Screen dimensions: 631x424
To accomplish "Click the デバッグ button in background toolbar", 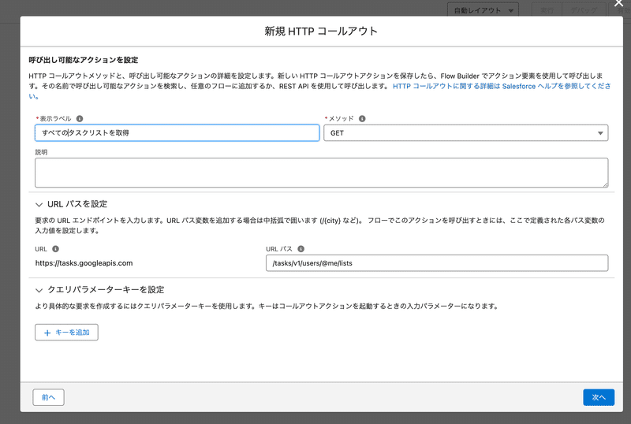I will click(584, 10).
